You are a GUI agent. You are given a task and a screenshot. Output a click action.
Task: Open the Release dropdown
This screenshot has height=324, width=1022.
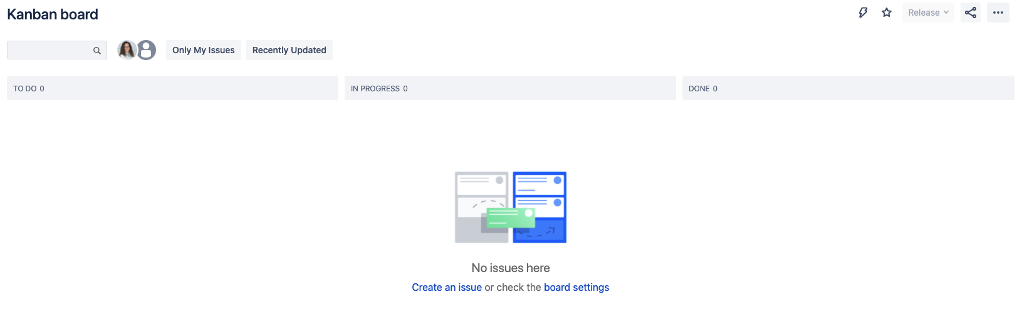(928, 13)
